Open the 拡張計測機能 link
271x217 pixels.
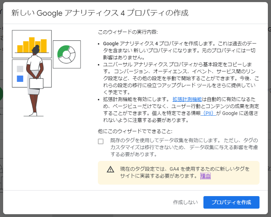[187, 99]
